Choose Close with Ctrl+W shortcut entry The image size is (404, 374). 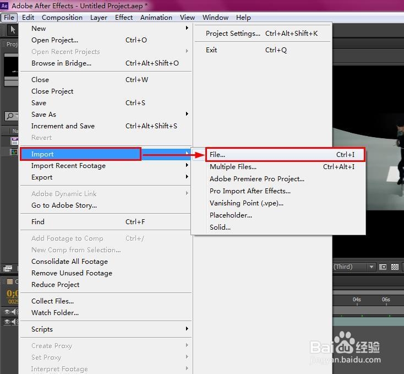pyautogui.click(x=106, y=80)
